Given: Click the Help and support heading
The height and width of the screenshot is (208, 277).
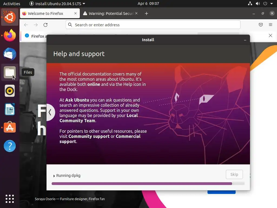Looking at the screenshot, I should [x=79, y=54].
